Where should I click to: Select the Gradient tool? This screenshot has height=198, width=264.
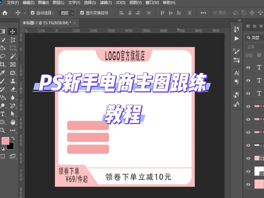2,32
